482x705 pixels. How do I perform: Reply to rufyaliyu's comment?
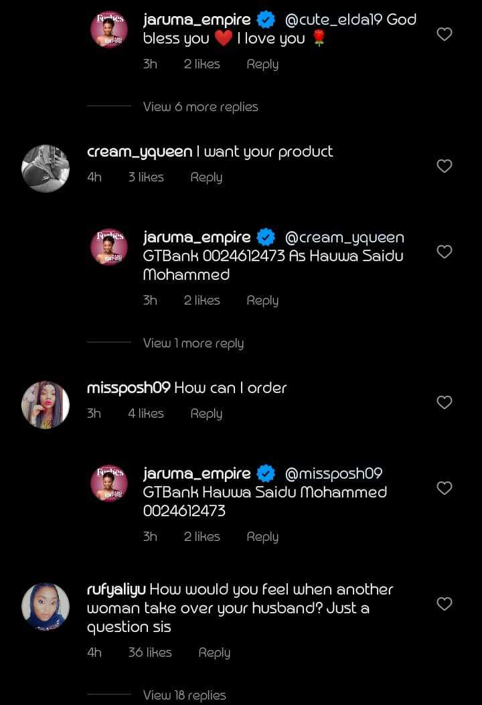[214, 653]
